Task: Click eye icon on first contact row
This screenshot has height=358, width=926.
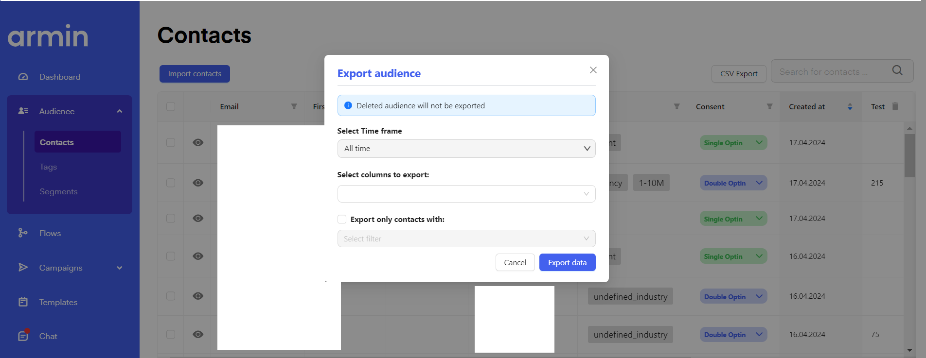Action: coord(198,142)
